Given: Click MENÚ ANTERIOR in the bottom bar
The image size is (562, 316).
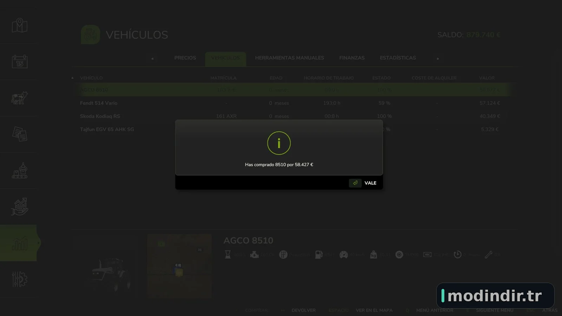Looking at the screenshot, I should click(x=434, y=310).
